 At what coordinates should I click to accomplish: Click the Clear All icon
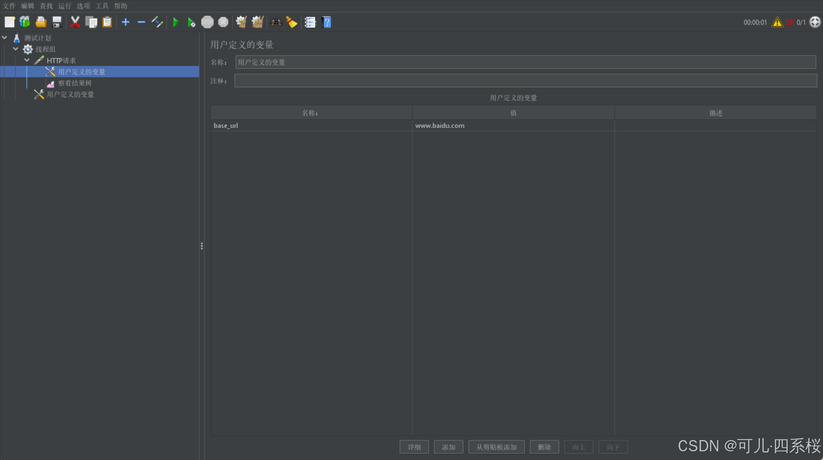(x=257, y=22)
